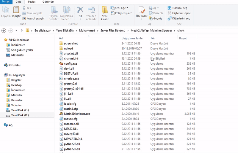Select the config.exe application icon
This screenshot has width=238, height=153.
click(61, 63)
